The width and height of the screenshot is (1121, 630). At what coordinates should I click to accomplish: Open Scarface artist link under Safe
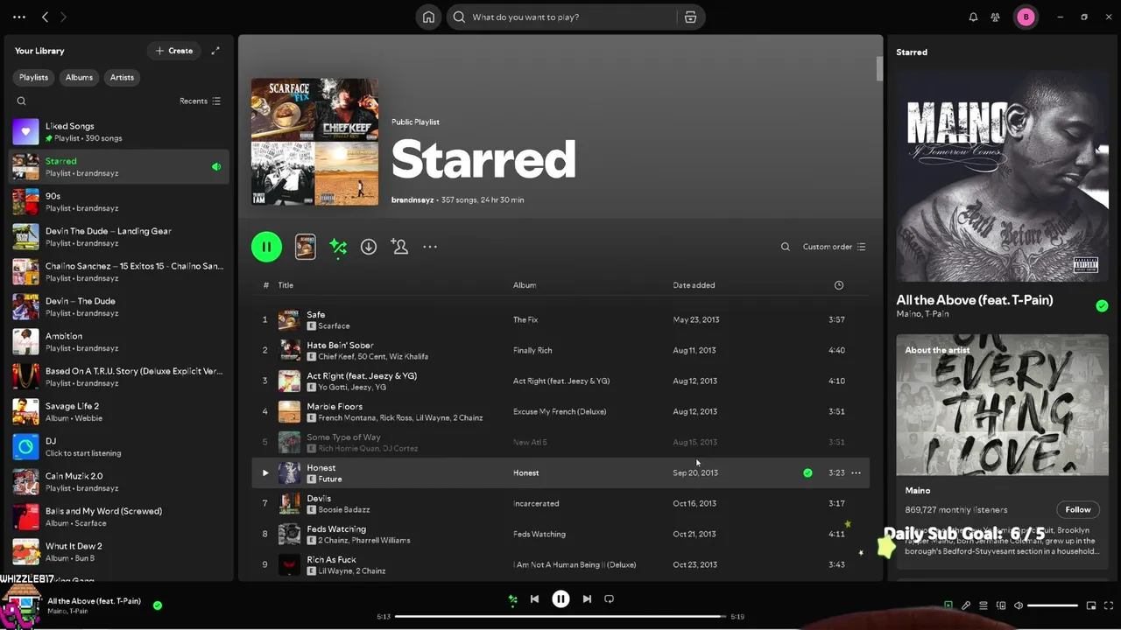334,326
